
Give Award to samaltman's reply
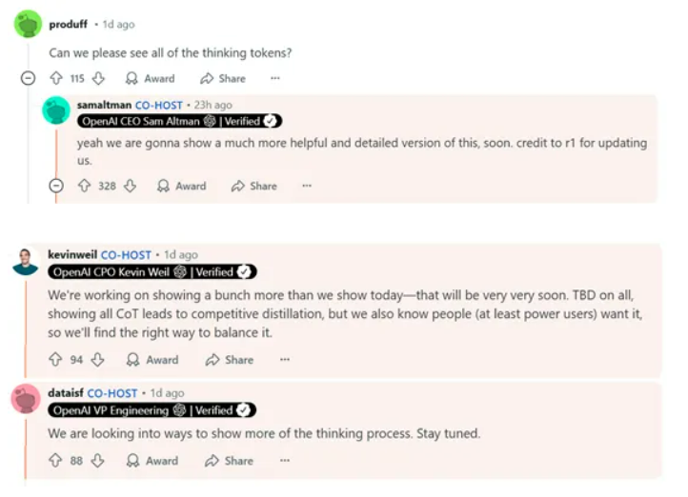click(182, 186)
